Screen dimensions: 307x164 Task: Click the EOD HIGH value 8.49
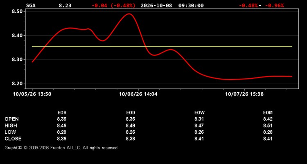tap(131, 125)
